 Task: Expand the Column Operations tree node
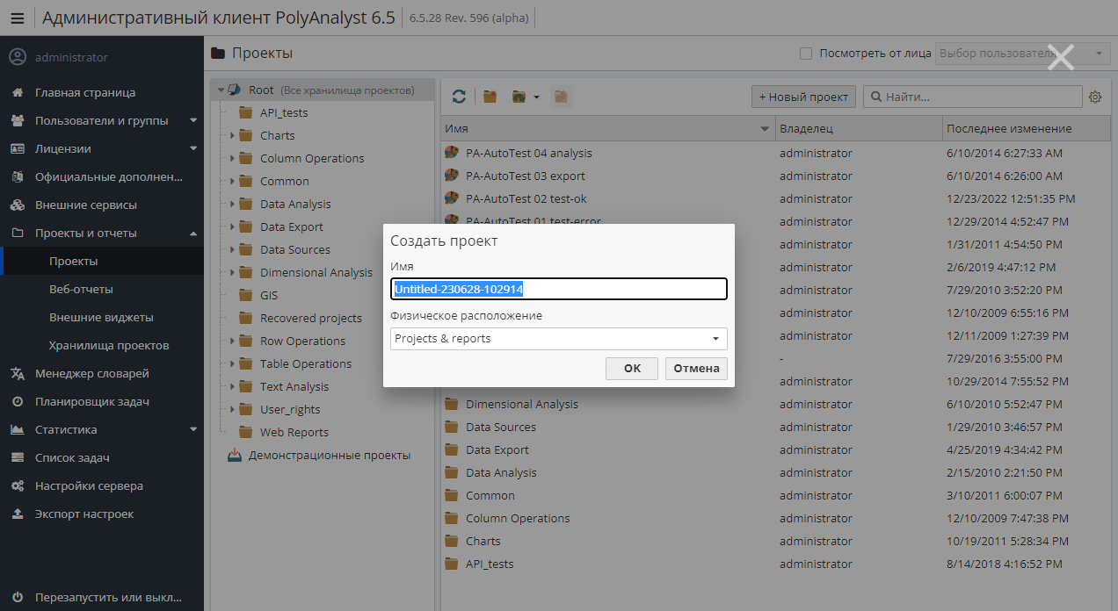tap(232, 158)
